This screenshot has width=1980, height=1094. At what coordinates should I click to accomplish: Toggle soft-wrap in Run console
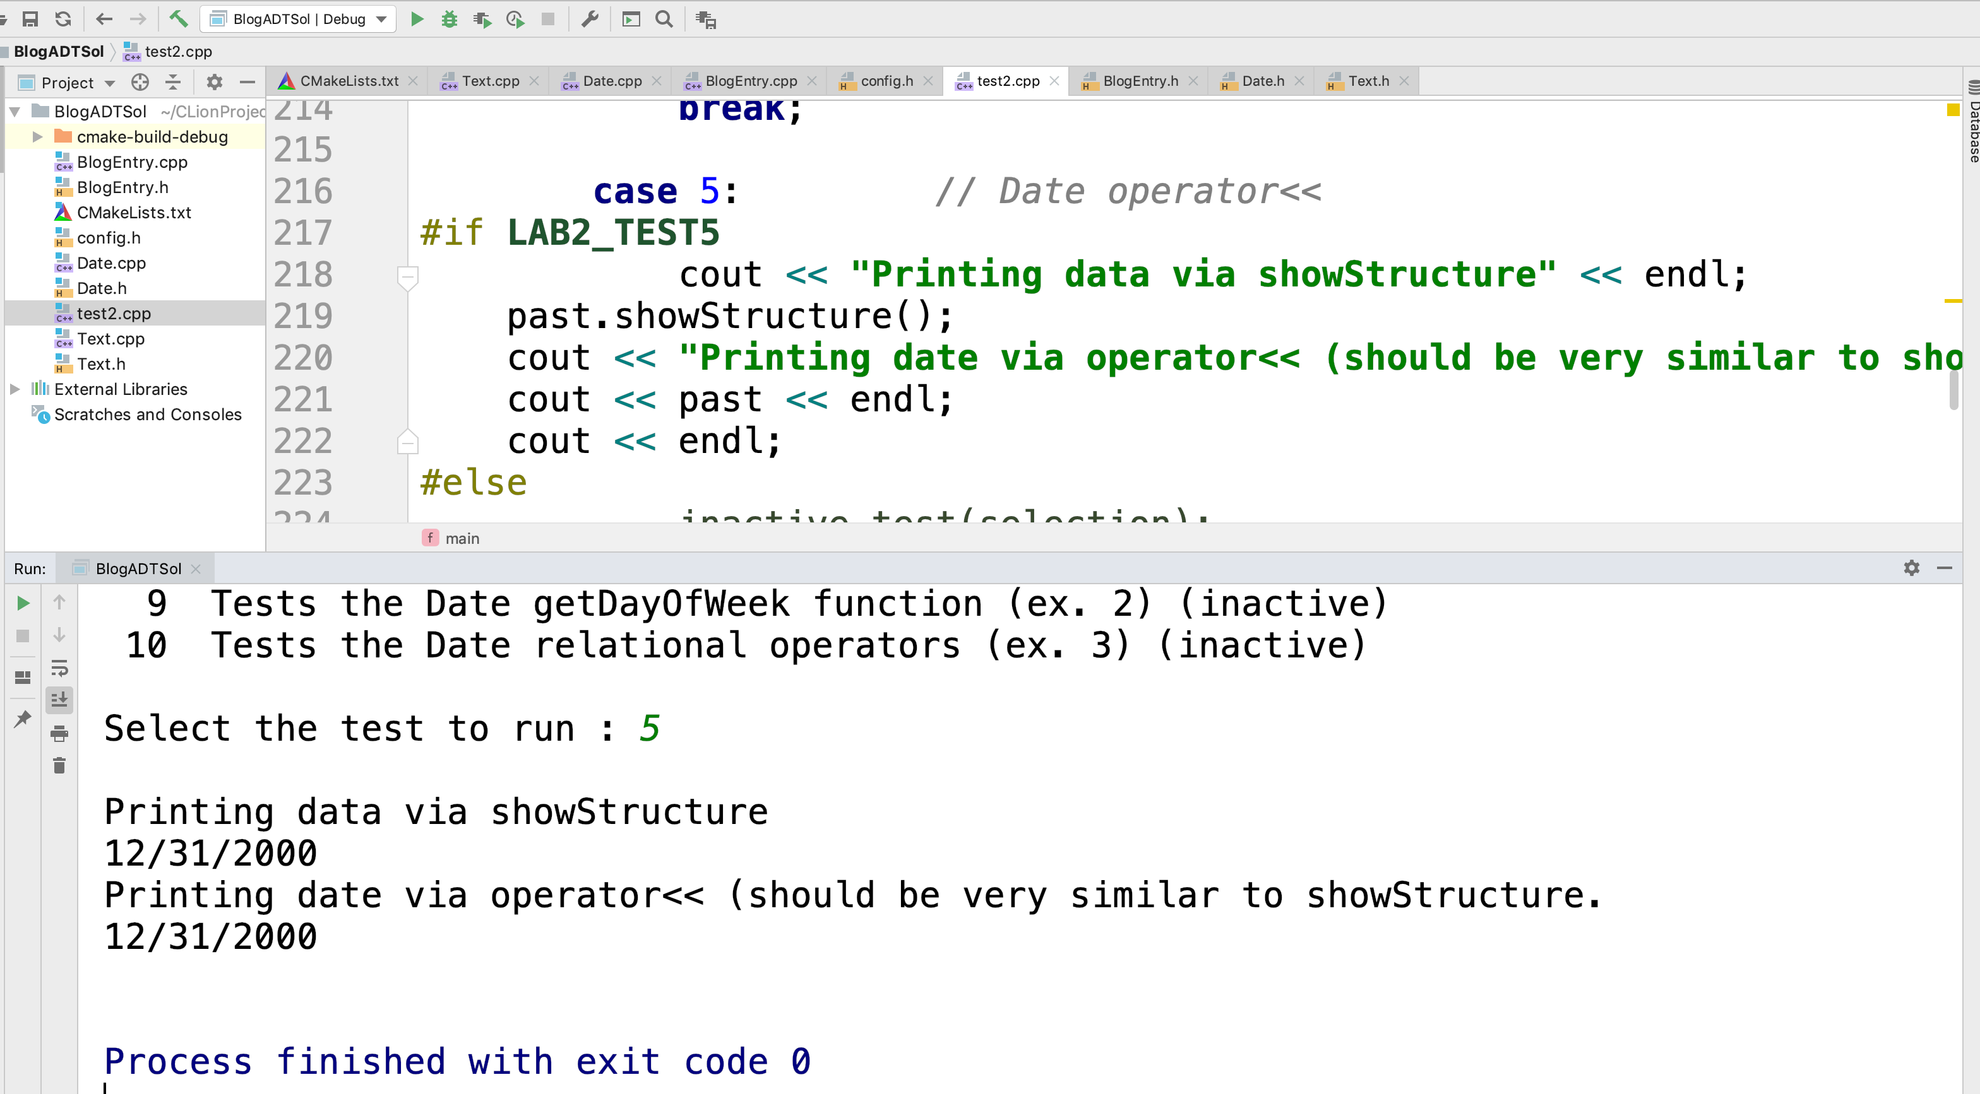pos(59,668)
